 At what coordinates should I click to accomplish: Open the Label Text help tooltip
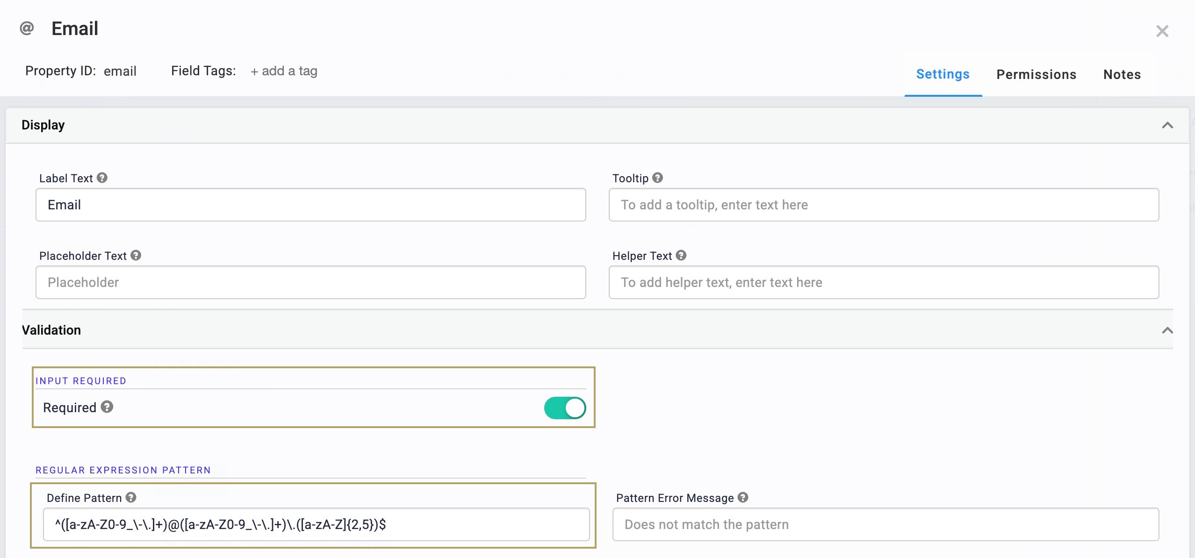coord(102,178)
